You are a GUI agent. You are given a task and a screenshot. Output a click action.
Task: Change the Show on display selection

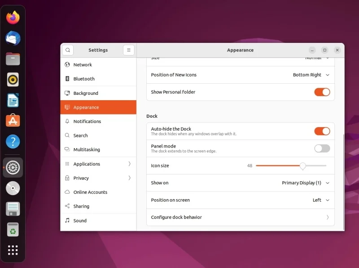tap(304, 183)
